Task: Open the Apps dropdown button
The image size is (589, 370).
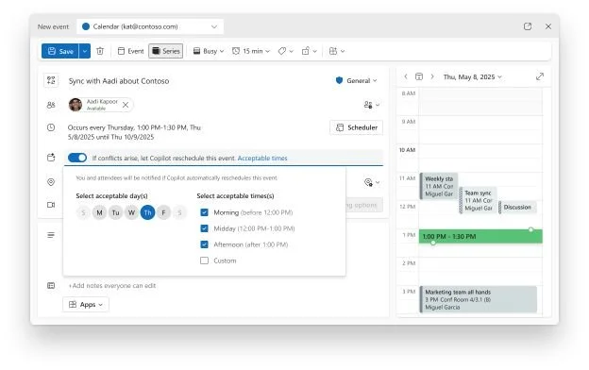Action: [86, 305]
